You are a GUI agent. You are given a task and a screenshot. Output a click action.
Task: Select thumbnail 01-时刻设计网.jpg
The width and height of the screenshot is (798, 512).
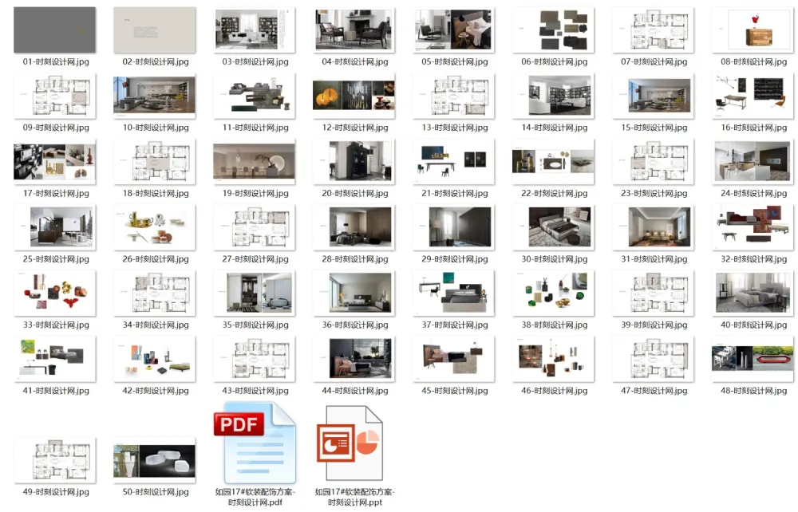click(x=54, y=30)
